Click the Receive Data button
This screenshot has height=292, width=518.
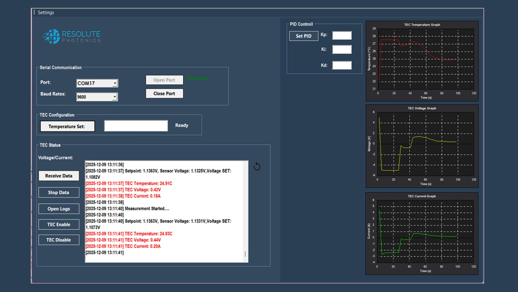(59, 176)
